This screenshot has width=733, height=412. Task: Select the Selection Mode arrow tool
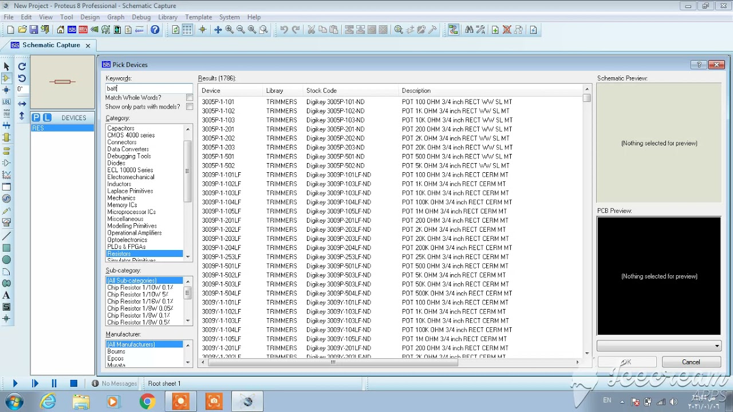[x=7, y=66]
